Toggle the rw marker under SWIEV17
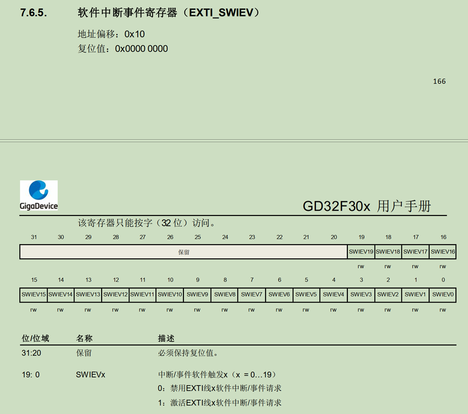Viewport: 468px width, 414px height. (415, 266)
